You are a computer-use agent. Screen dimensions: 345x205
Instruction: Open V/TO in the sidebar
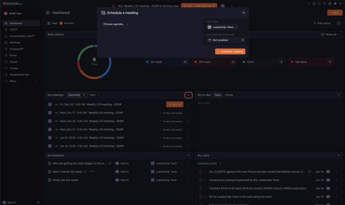pyautogui.click(x=21, y=29)
